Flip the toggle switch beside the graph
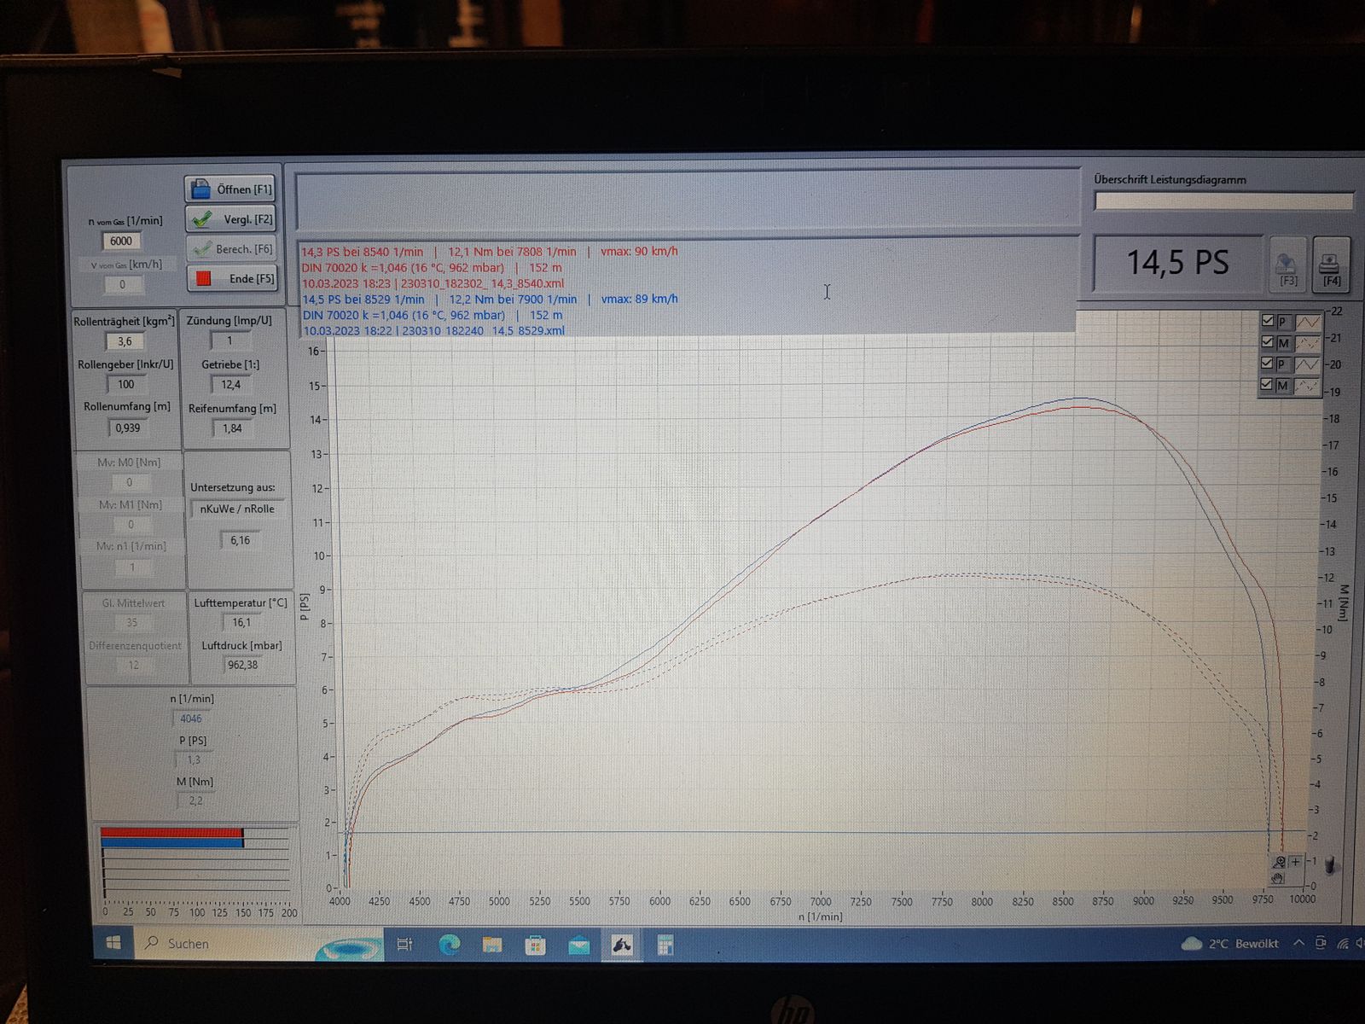The height and width of the screenshot is (1024, 1365). [x=1331, y=867]
